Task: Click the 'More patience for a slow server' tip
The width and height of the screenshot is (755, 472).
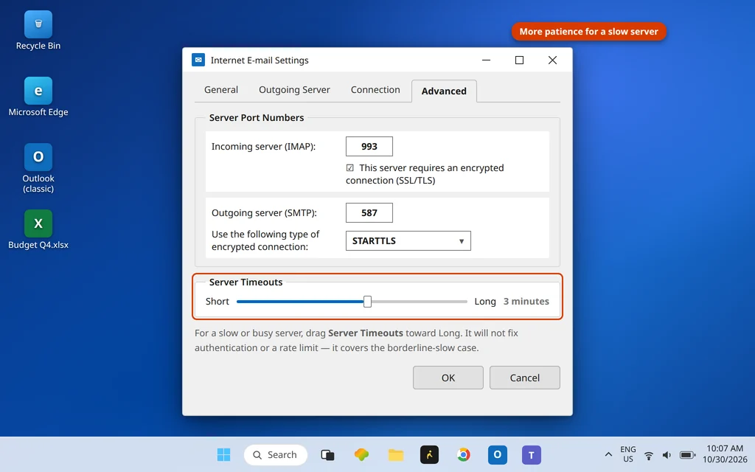Action: point(589,31)
